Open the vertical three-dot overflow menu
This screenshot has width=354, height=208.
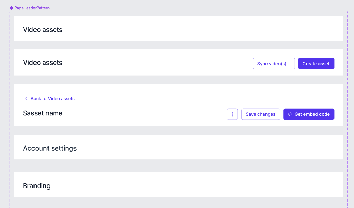(232, 114)
